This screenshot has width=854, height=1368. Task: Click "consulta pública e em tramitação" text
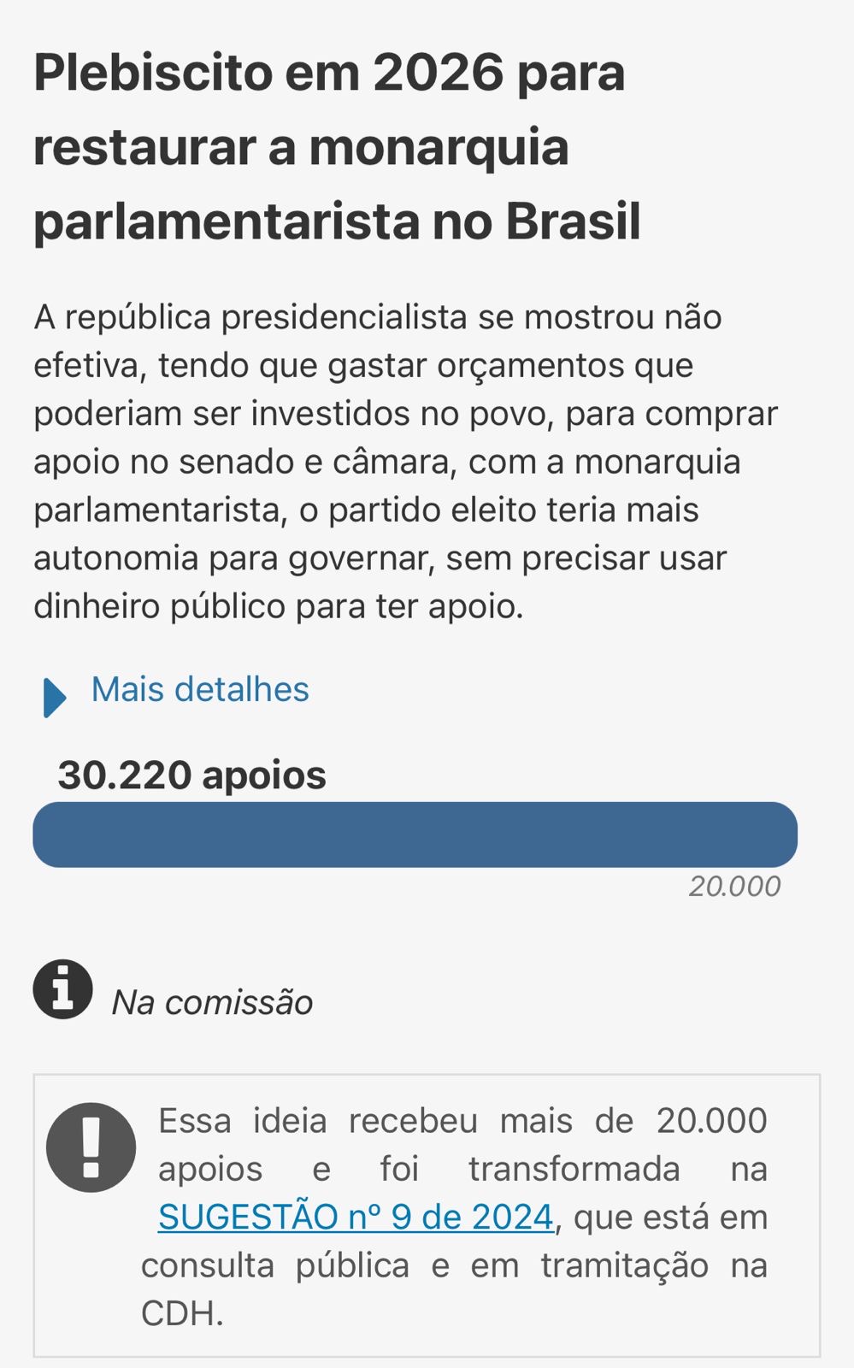[424, 1265]
